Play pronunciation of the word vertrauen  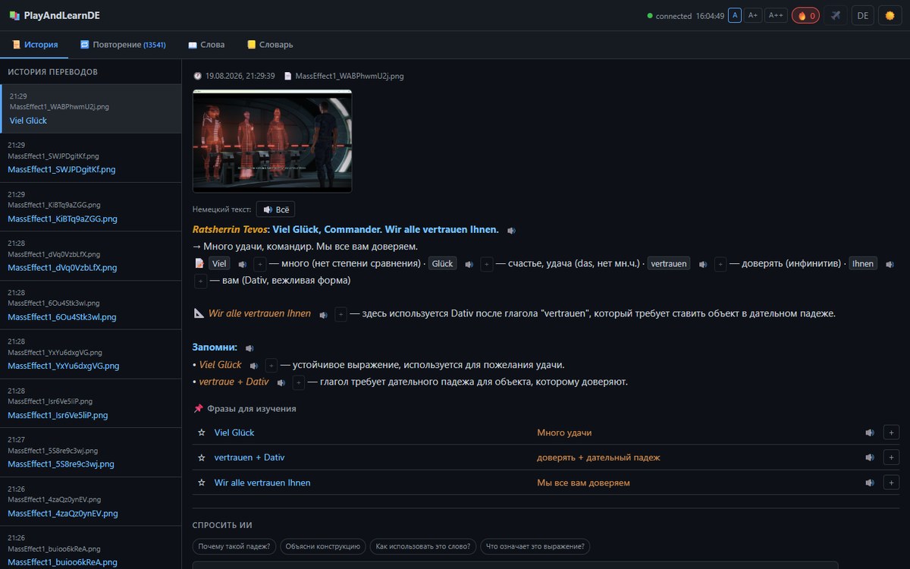click(x=703, y=264)
